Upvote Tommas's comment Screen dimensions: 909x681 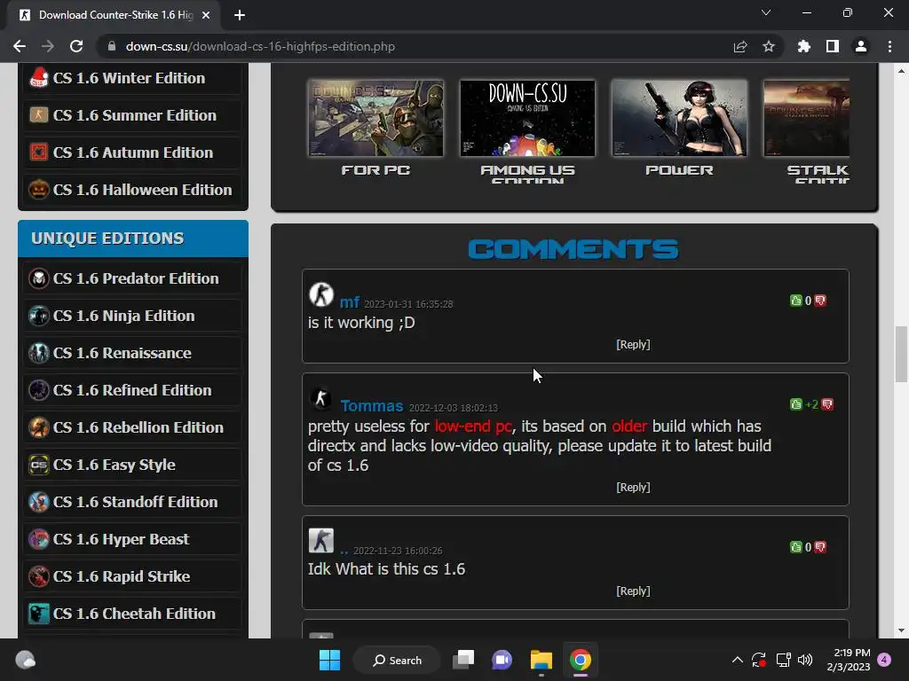(x=796, y=404)
